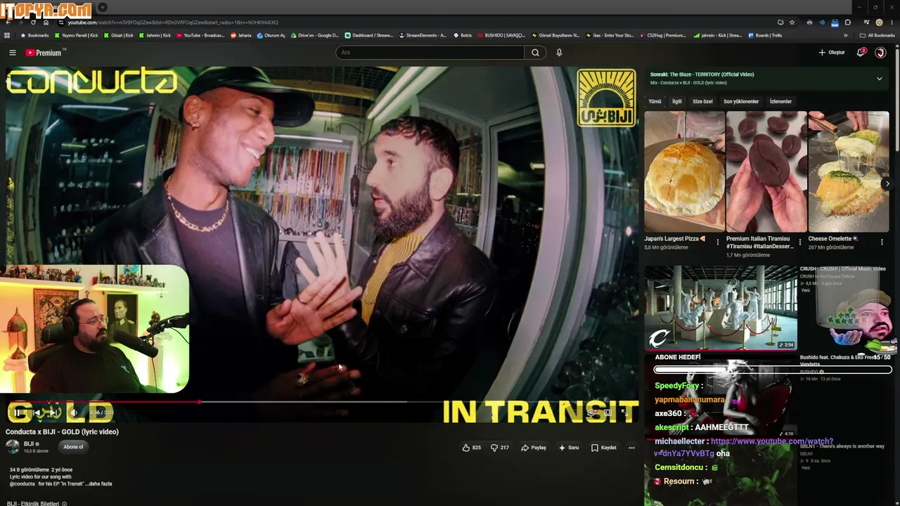
Task: Switch player to theater mode
Action: (608, 413)
